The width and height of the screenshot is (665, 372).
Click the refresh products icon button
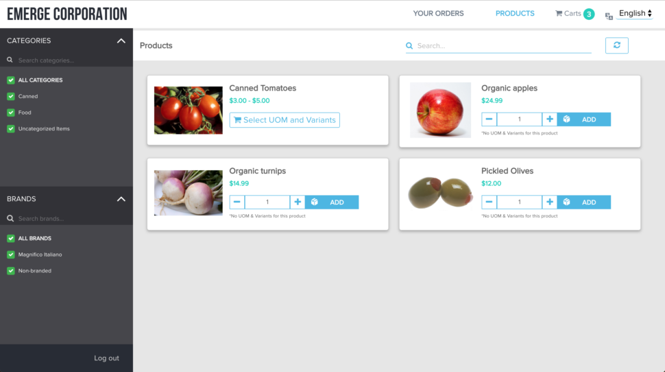click(616, 45)
